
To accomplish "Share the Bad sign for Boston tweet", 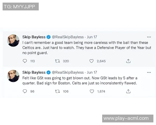I will click(x=128, y=91).
